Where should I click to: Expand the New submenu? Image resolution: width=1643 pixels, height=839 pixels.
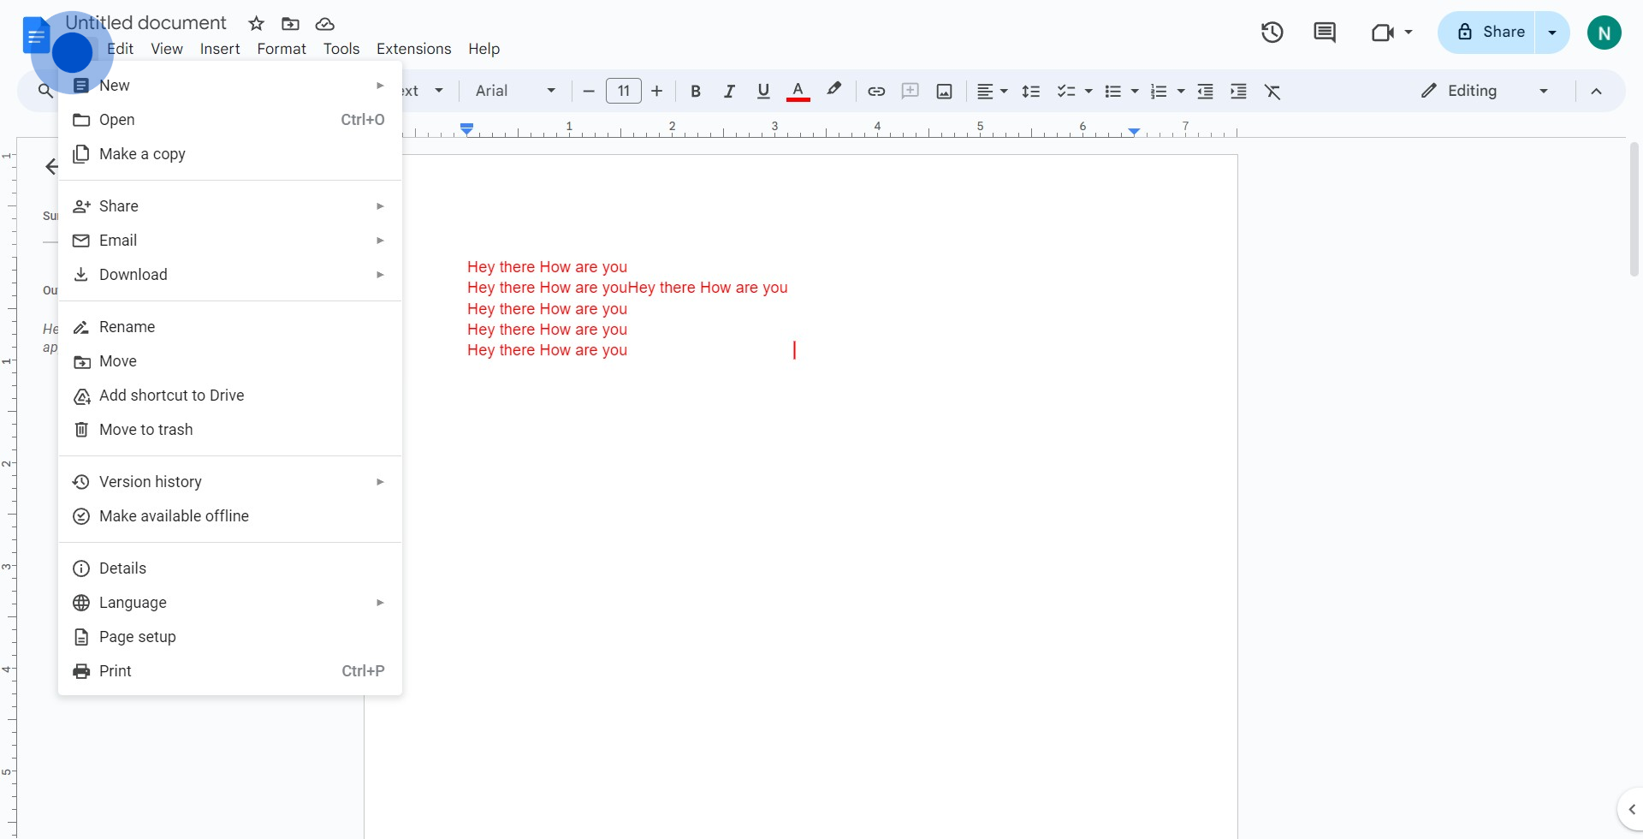click(x=230, y=86)
